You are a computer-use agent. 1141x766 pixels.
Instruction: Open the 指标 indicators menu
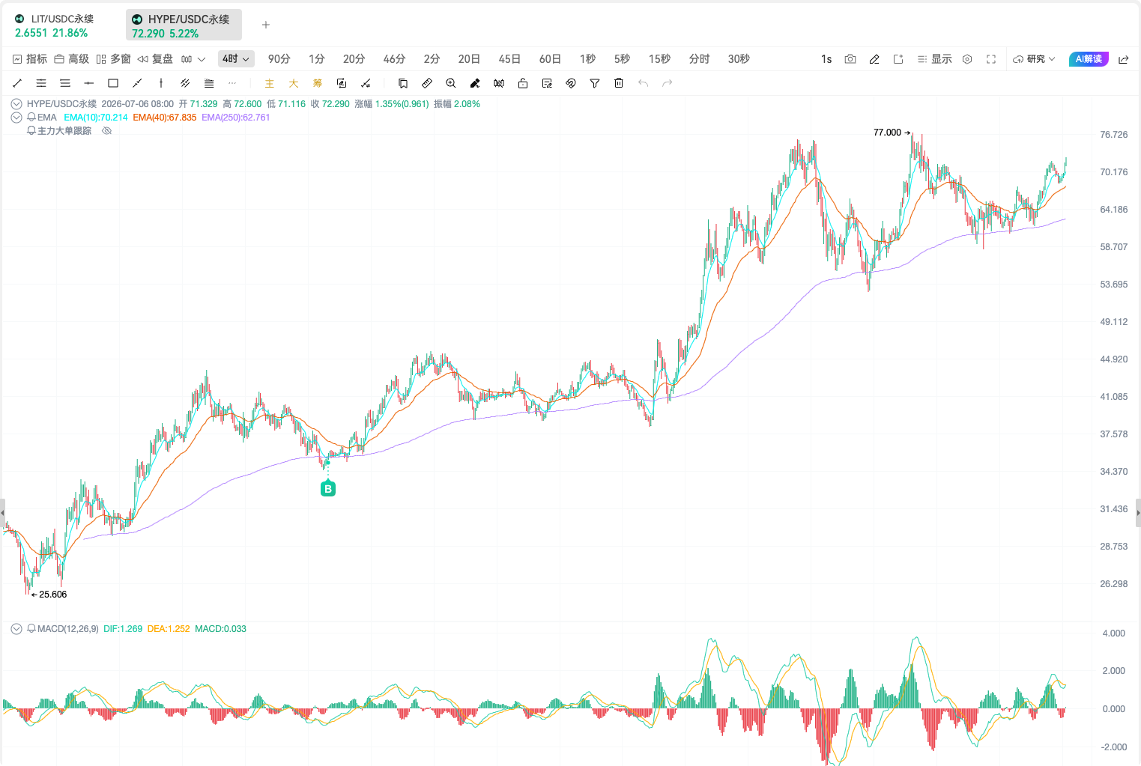(x=30, y=59)
